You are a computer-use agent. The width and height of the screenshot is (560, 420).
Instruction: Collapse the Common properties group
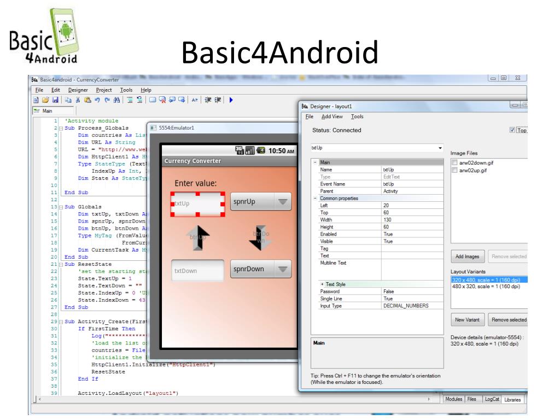pos(315,198)
